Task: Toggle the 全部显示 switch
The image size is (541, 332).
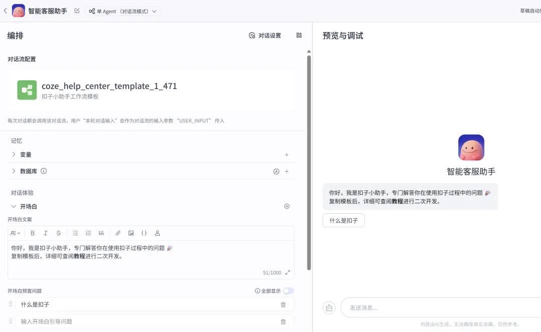Action: pos(289,291)
